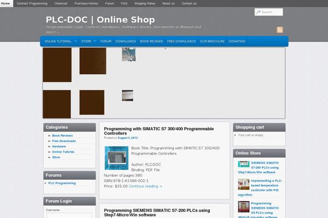Open the Contact us page

pos(189,3)
